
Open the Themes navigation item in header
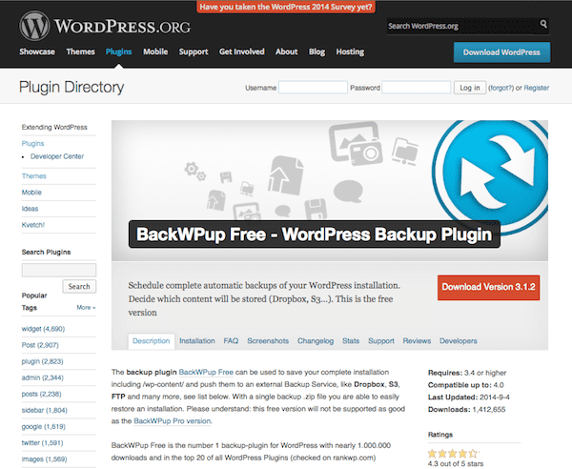point(81,51)
